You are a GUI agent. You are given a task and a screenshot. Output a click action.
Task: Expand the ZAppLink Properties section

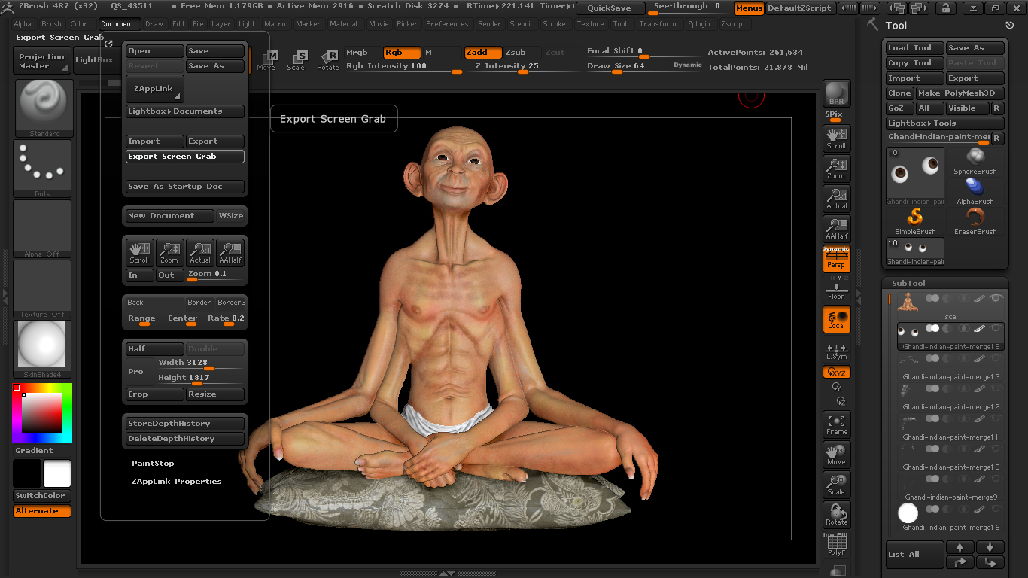tap(177, 482)
